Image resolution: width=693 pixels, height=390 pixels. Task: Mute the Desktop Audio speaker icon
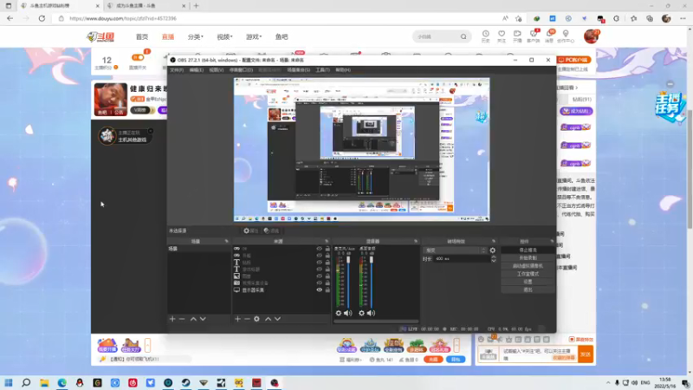pyautogui.click(x=372, y=313)
